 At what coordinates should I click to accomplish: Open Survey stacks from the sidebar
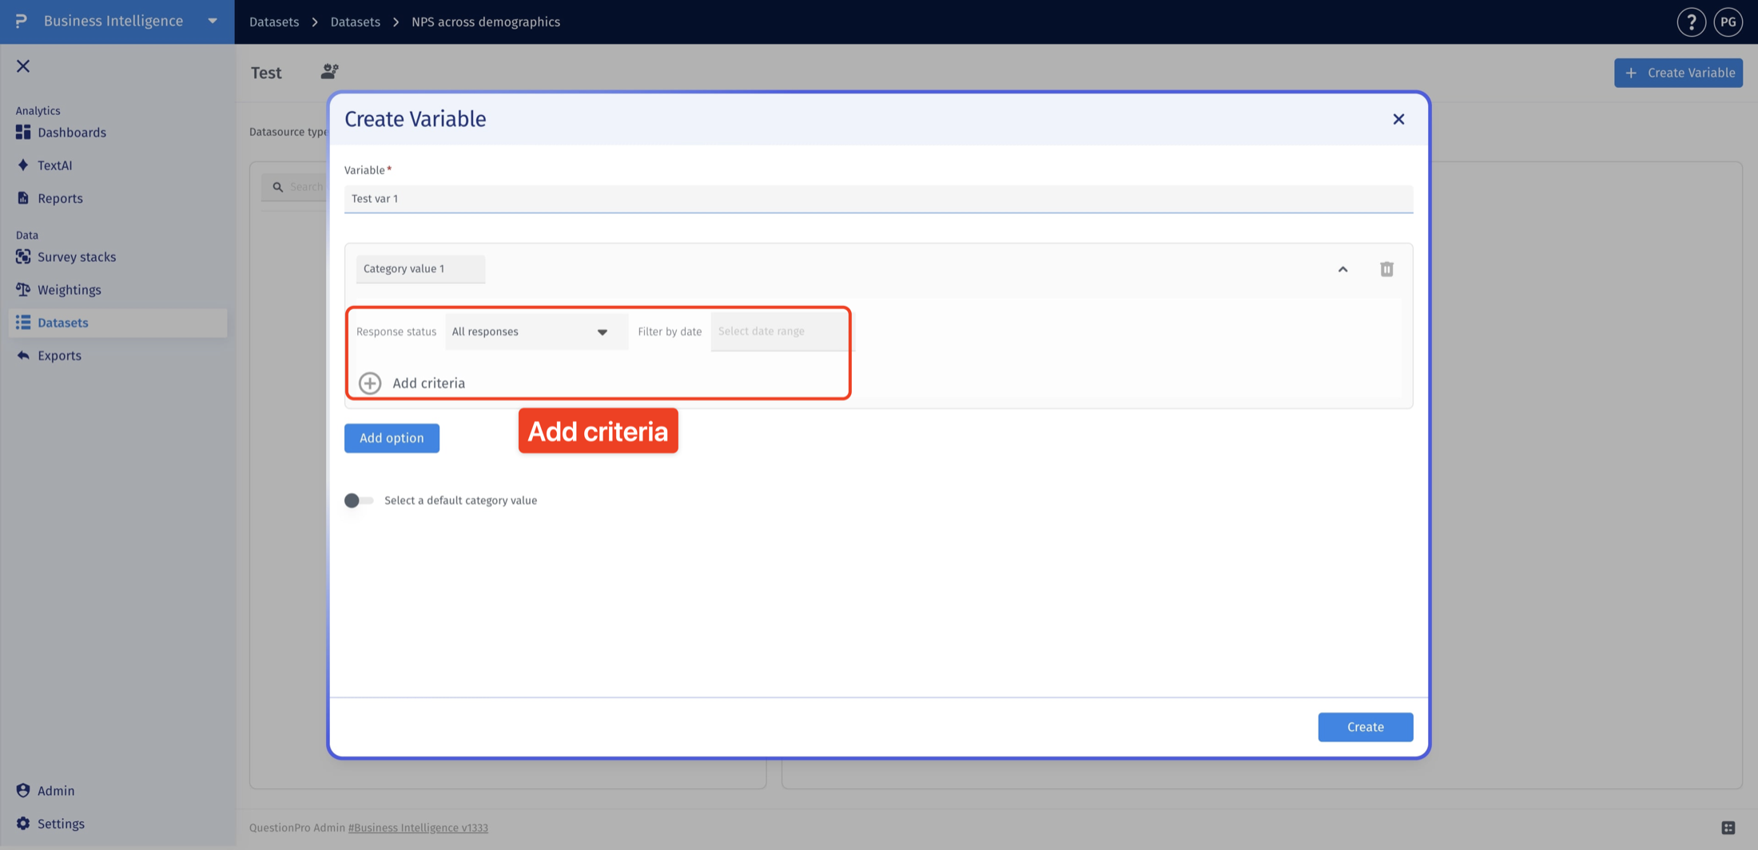tap(77, 257)
